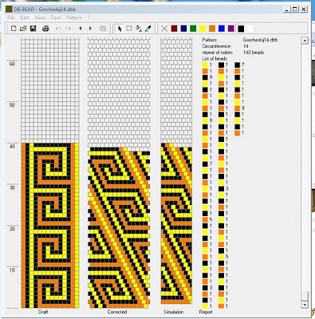Select the yellow color swatch
This screenshot has height=319, width=315.
203,29
